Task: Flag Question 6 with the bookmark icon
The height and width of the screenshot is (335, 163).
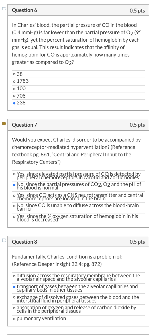Action: [4, 9]
